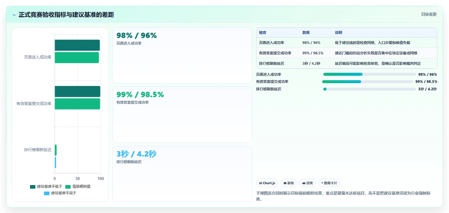Select the 3秒 / 4.2秒 card value
The image size is (449, 213).
tap(136, 154)
